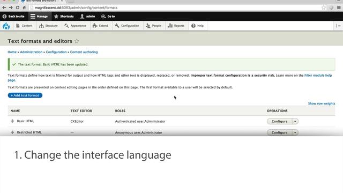The image size is (343, 193).
Task: Toggle the Manage toolbar tab
Action: pos(39,17)
